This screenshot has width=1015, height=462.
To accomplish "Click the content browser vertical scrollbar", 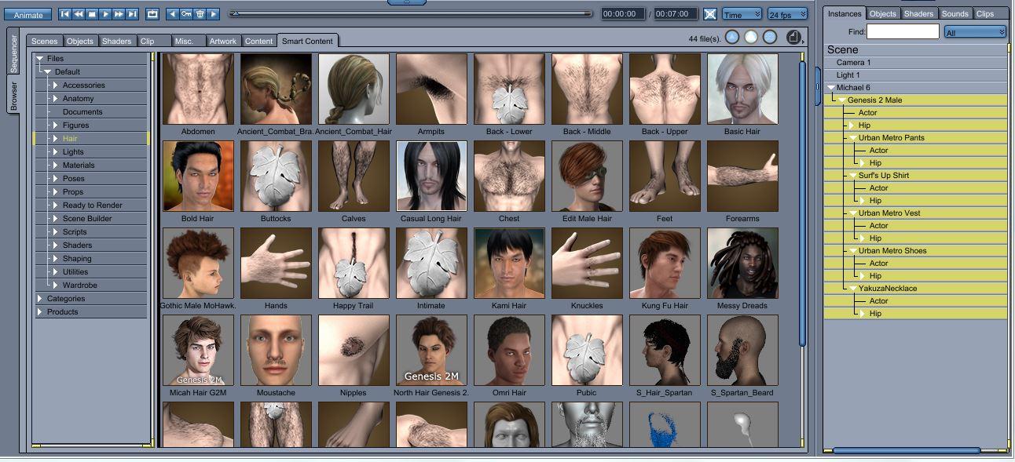I will 802,204.
